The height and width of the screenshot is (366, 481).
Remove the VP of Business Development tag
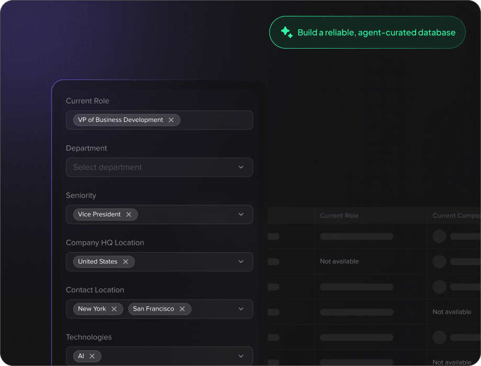(x=171, y=120)
